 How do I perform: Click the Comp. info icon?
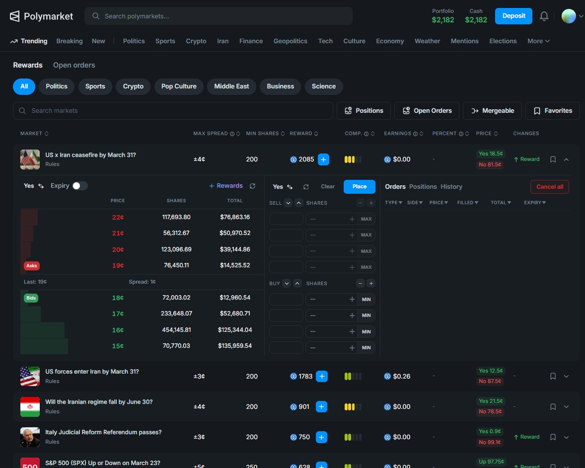point(366,134)
